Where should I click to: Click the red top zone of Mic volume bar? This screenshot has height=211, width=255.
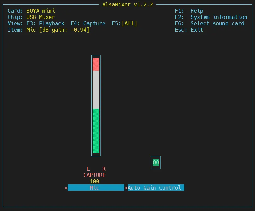(96, 64)
